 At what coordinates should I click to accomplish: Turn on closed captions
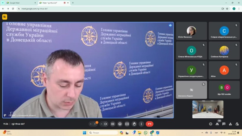click(x=113, y=124)
